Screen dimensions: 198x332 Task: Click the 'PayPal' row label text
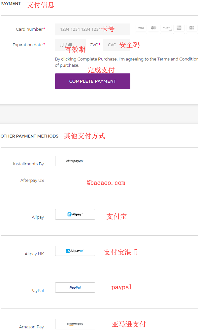37,290
